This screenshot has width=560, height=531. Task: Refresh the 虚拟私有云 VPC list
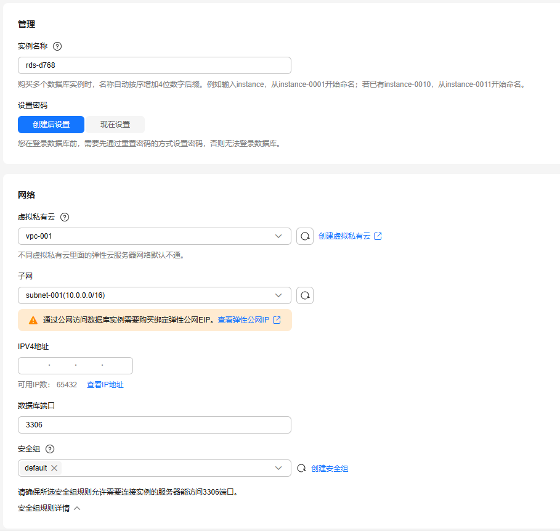(x=305, y=236)
